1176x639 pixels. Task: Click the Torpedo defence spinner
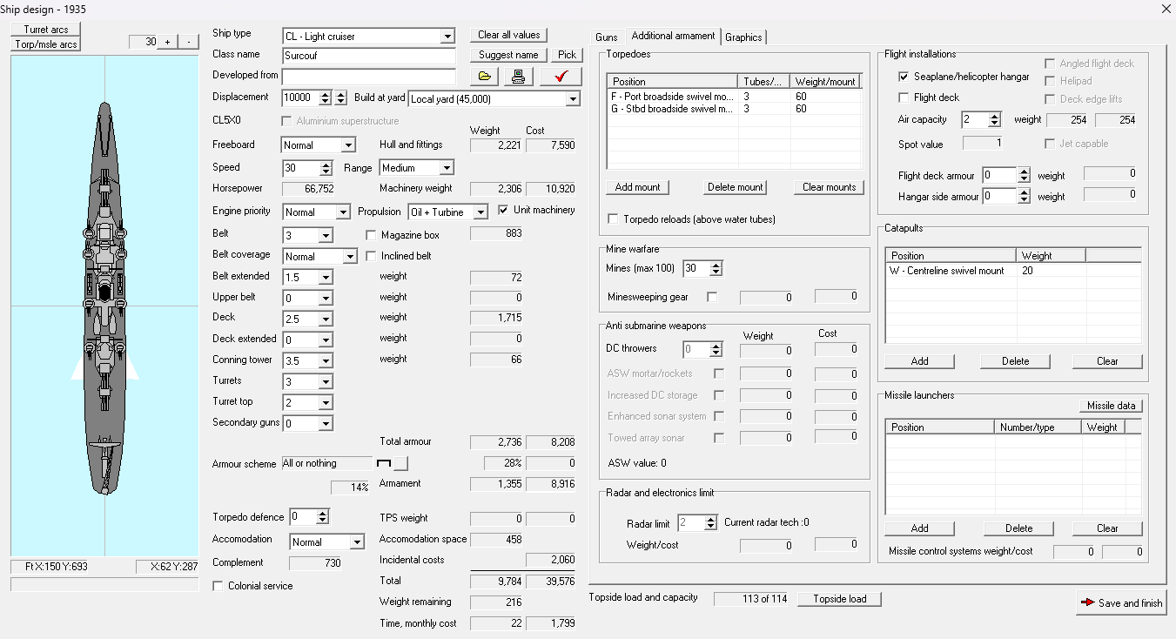pyautogui.click(x=322, y=517)
